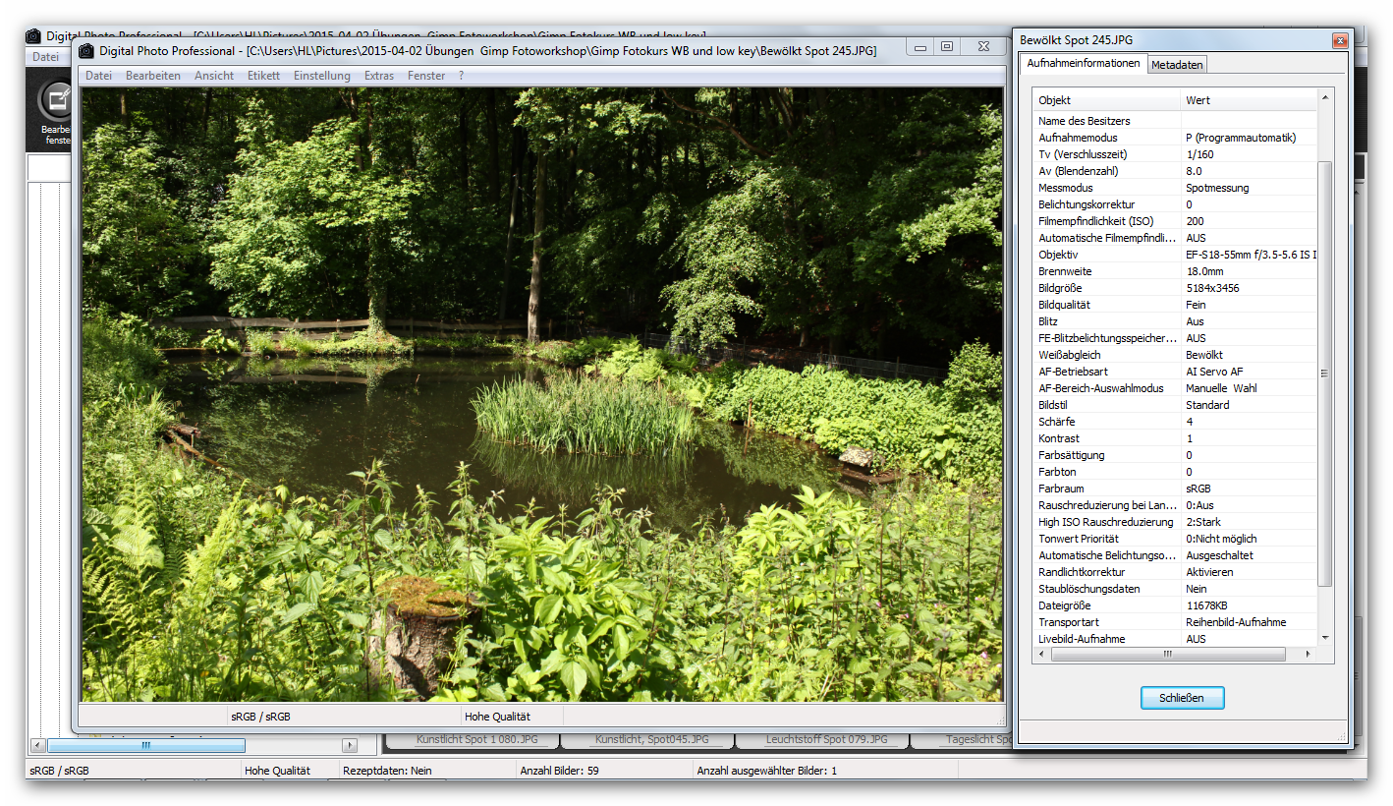The width and height of the screenshot is (1393, 806).
Task: Click the camera icon of background main window title
Action: pos(33,35)
